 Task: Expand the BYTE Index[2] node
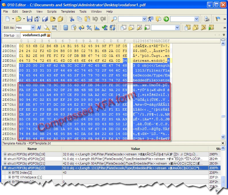click(9, 173)
